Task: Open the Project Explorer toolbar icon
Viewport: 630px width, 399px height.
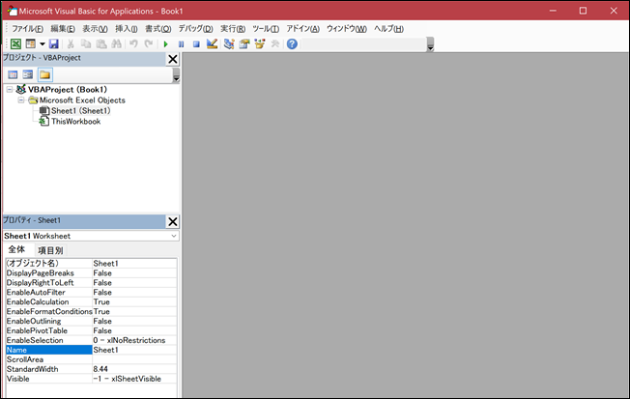Action: (229, 43)
